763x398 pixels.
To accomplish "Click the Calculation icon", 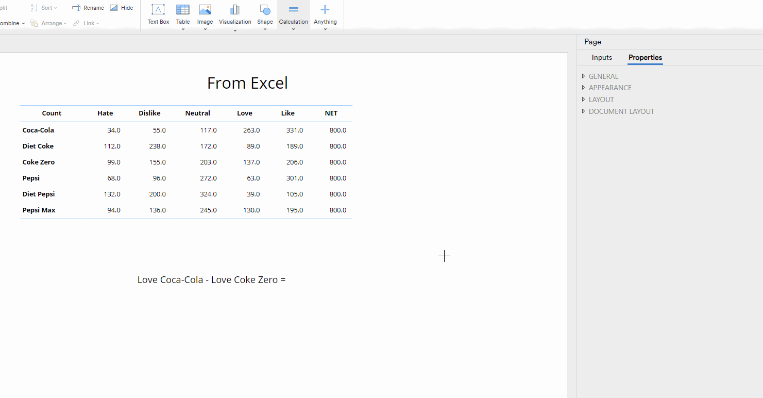I will tap(294, 9).
